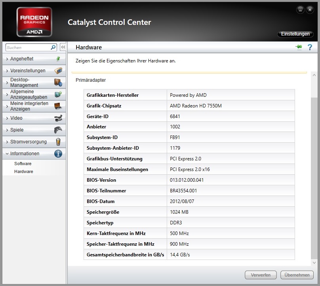The width and height of the screenshot is (320, 286).
Task: Click the Powered by AMD value
Action: point(188,95)
